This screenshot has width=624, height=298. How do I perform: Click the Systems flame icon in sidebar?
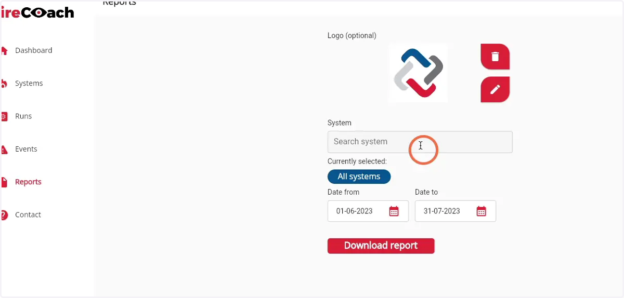4,84
